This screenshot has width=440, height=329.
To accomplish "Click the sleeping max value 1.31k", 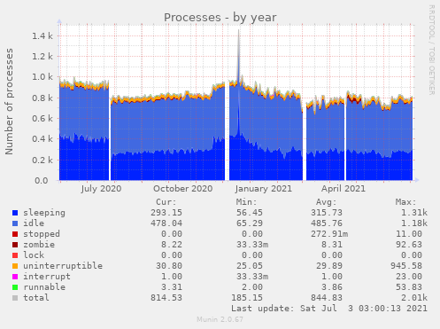I will [414, 213].
